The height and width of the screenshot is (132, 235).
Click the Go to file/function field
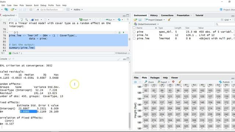point(49,10)
